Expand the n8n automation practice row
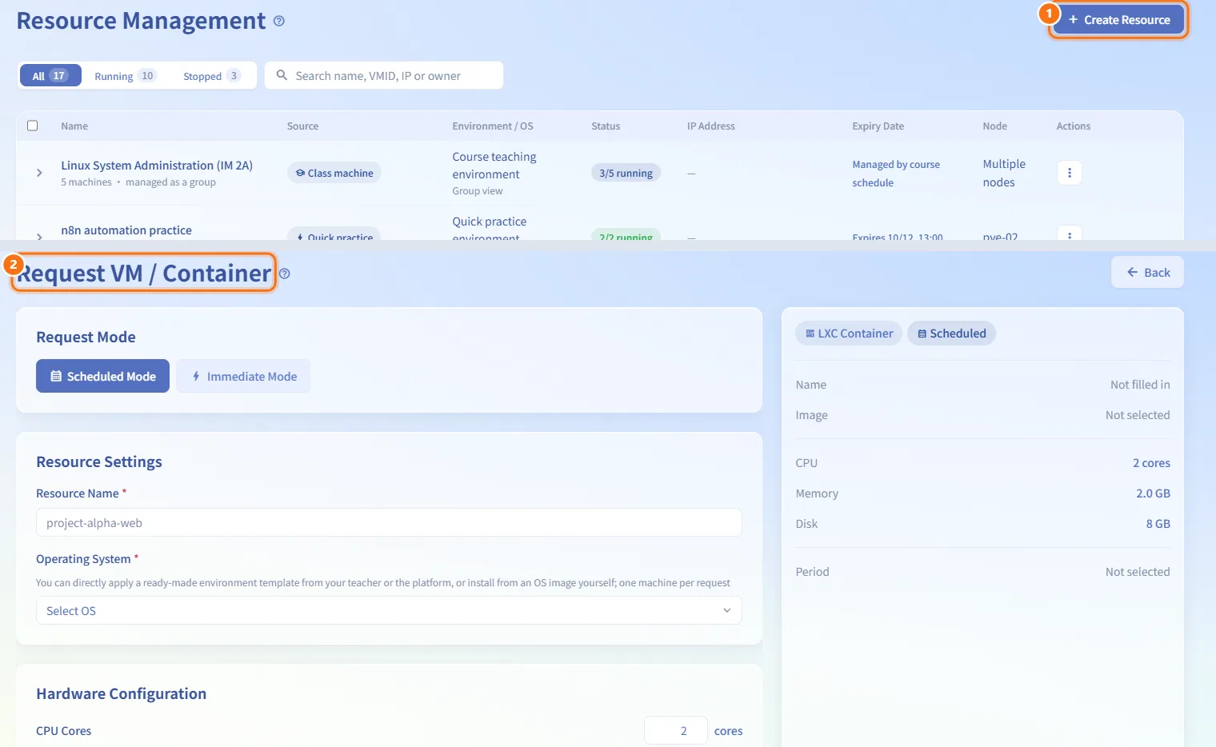This screenshot has width=1216, height=747. point(39,236)
